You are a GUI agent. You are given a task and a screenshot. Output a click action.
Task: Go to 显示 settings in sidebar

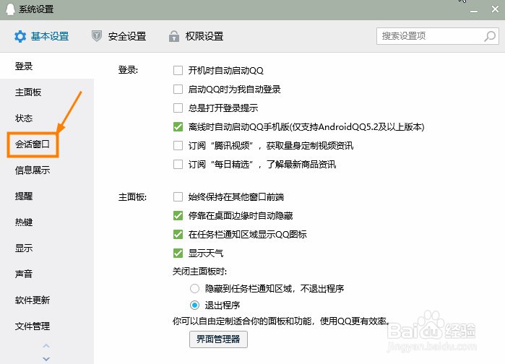24,248
